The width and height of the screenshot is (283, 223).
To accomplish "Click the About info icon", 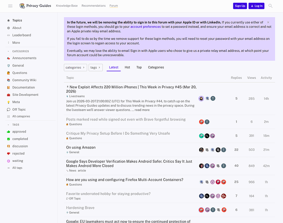I will [9, 28].
